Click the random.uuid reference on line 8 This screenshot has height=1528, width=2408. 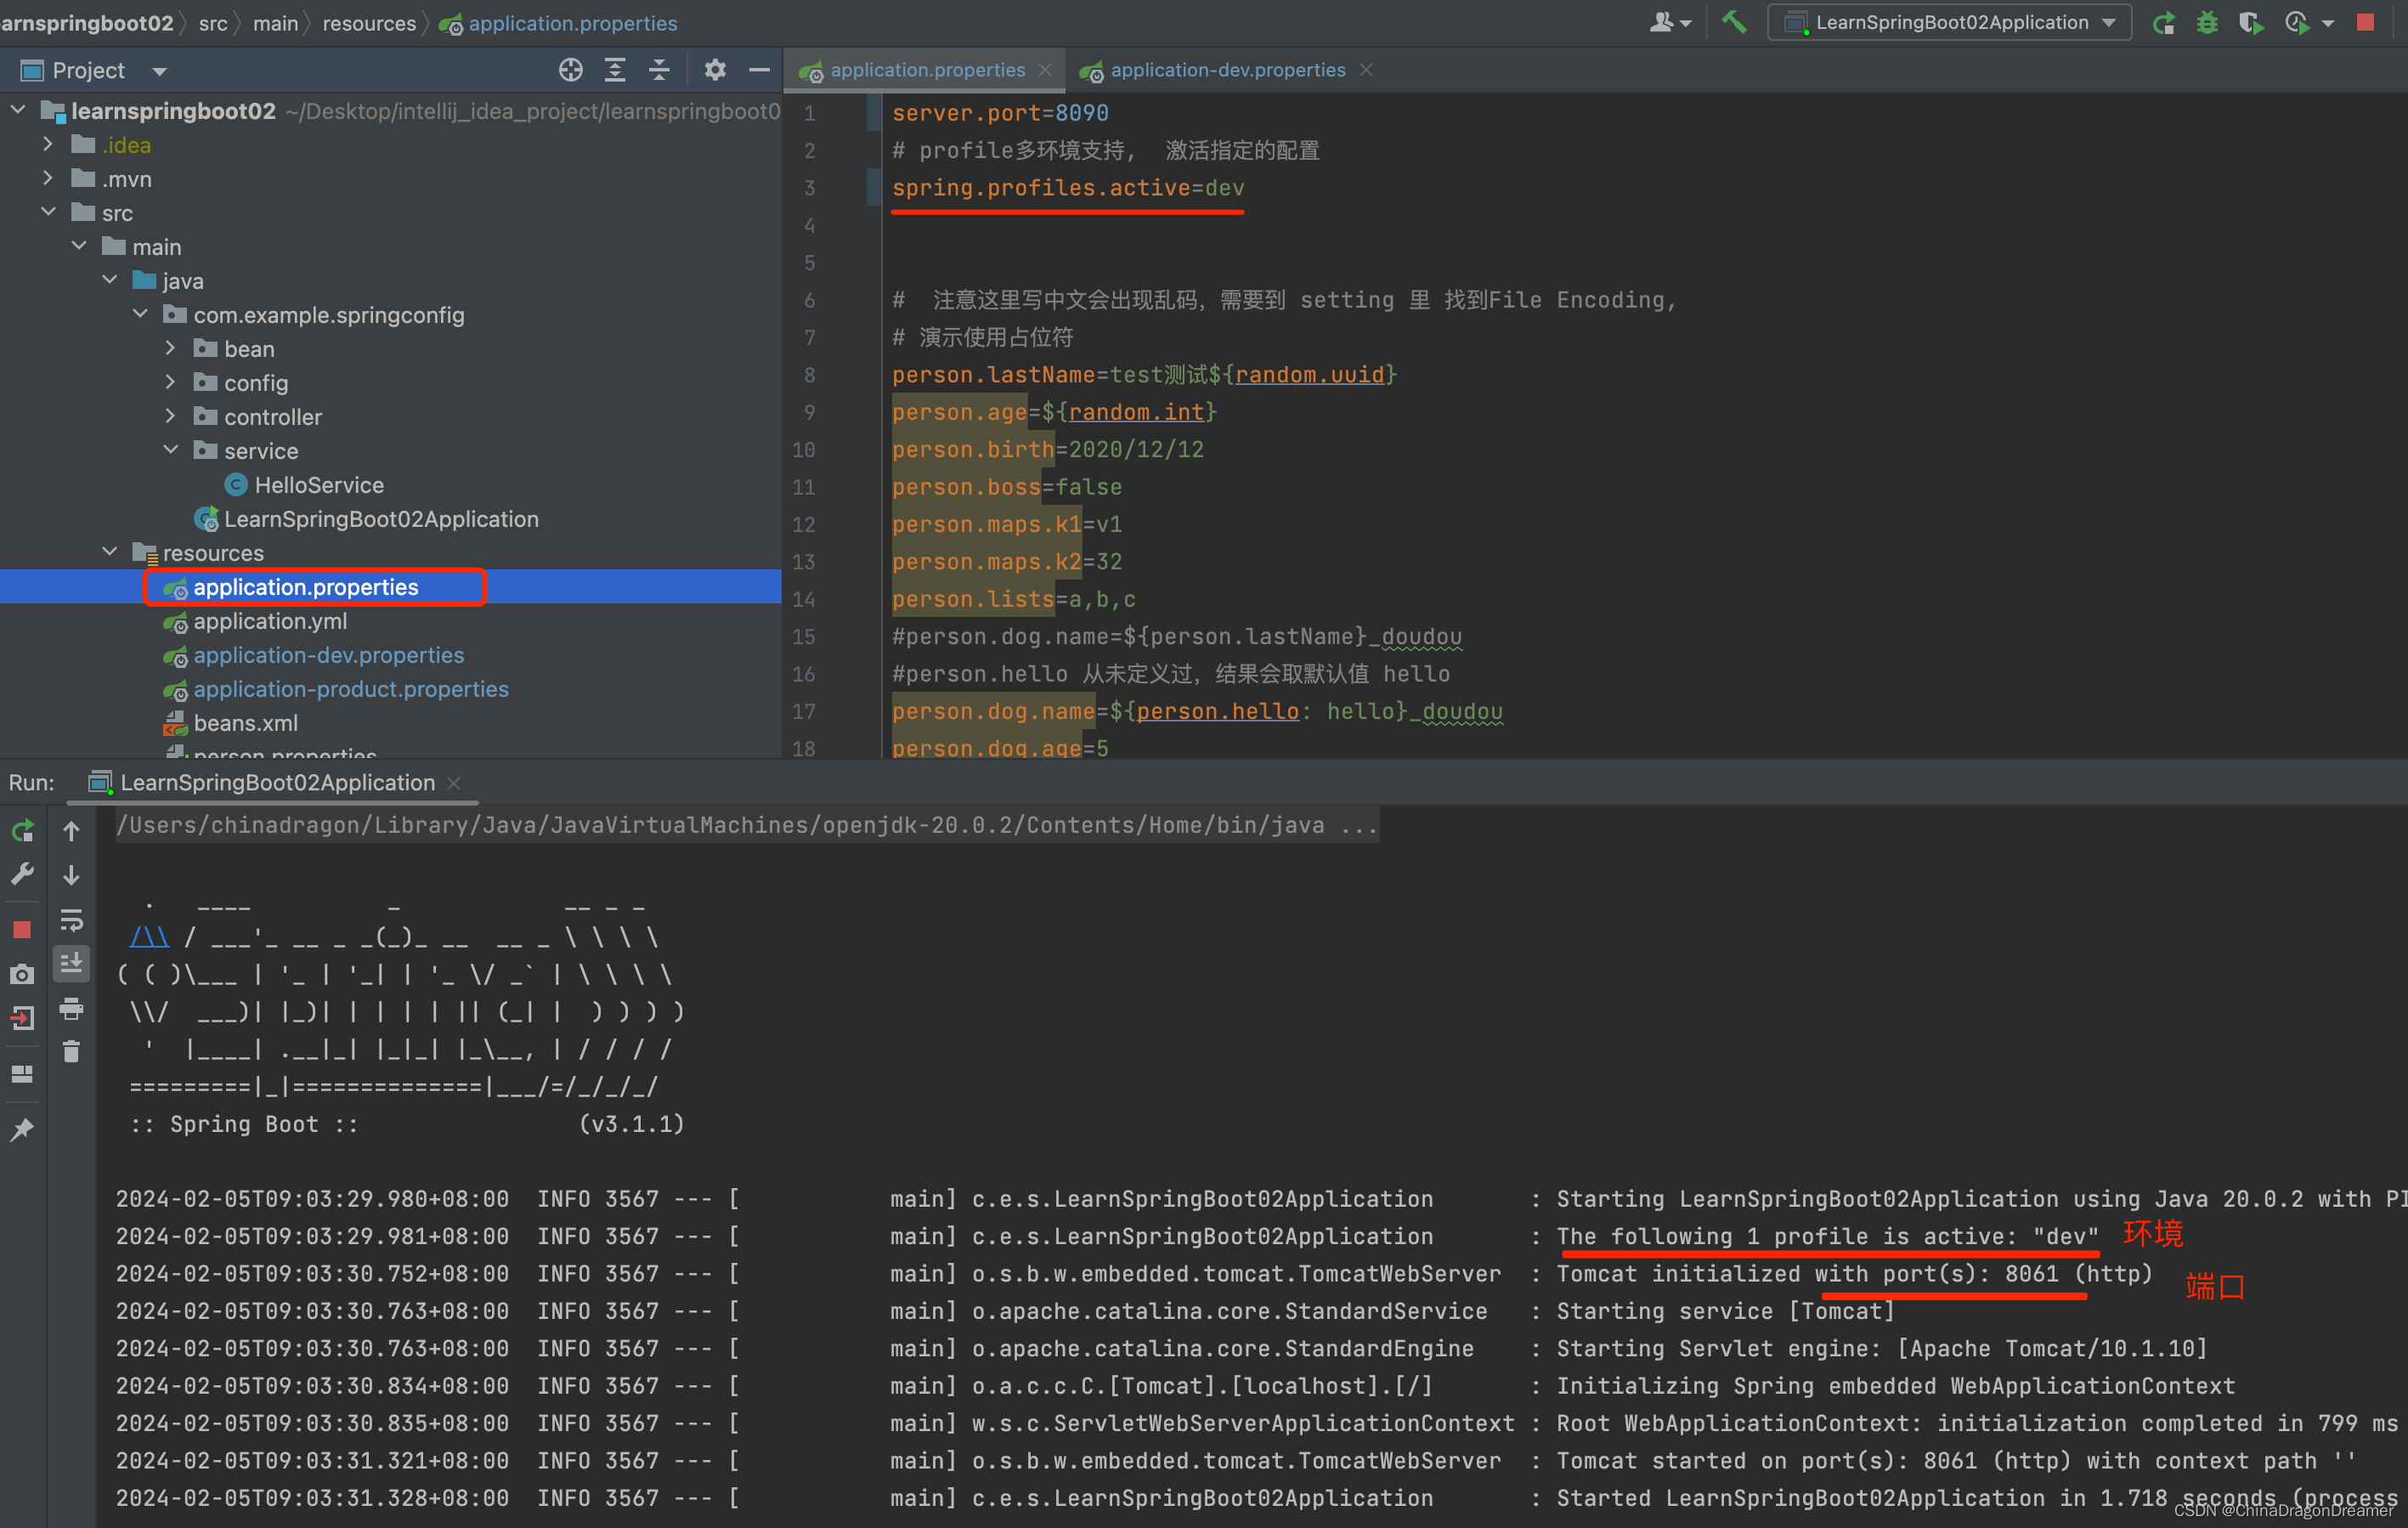pyautogui.click(x=1309, y=375)
